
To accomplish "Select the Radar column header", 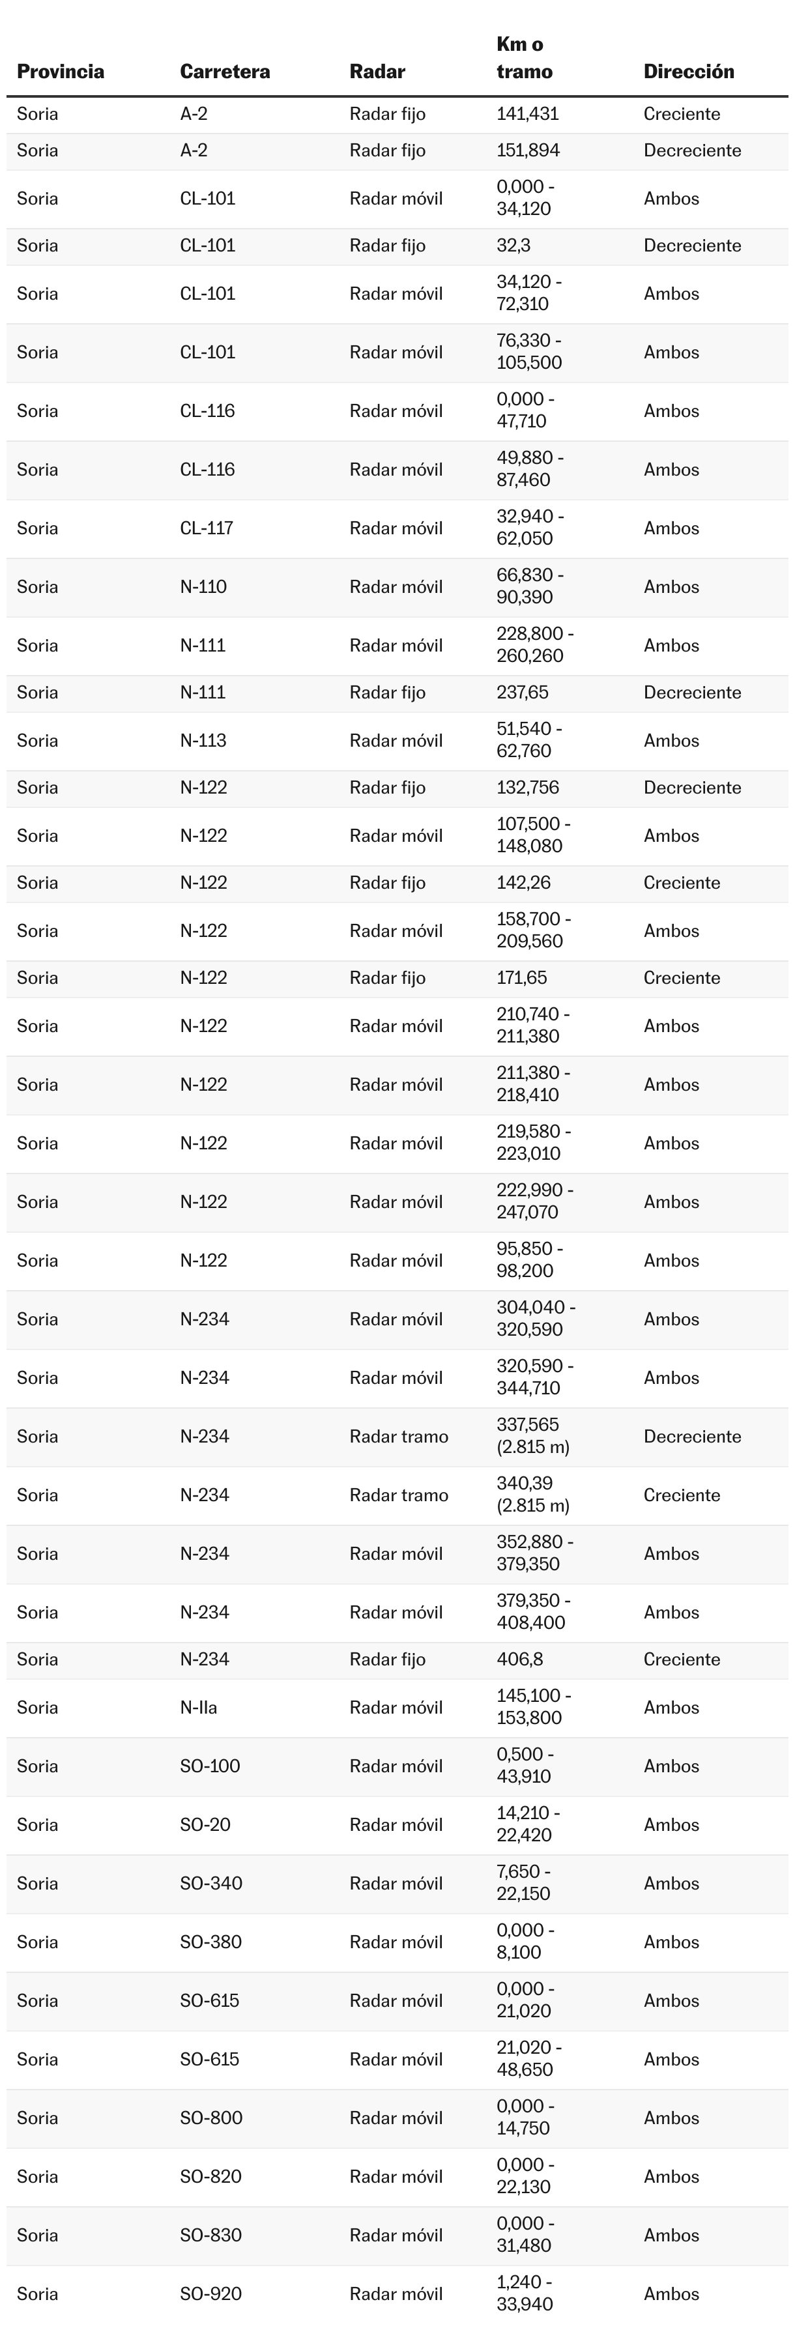I will [377, 72].
